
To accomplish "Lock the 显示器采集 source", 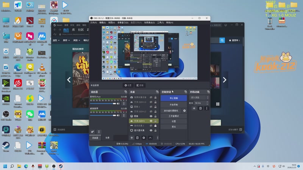I will tap(155, 130).
